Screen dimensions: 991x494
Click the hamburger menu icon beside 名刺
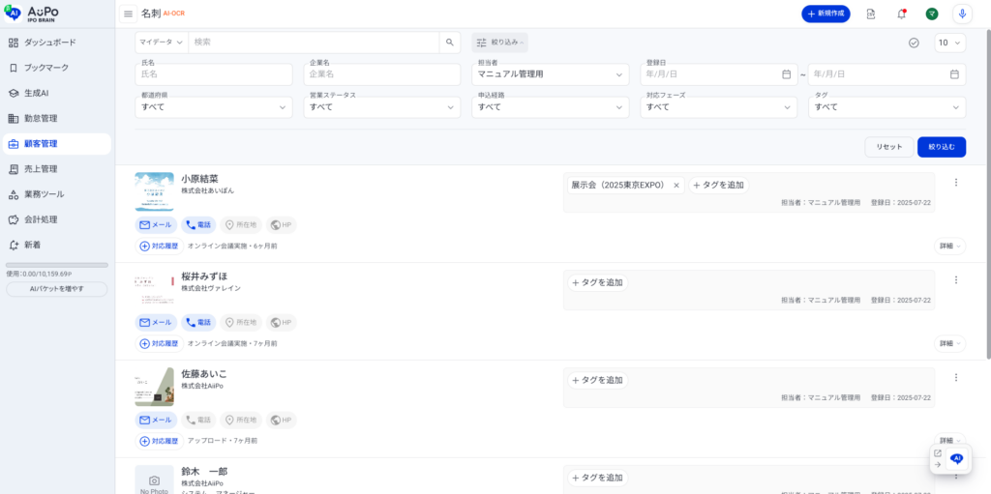click(129, 14)
